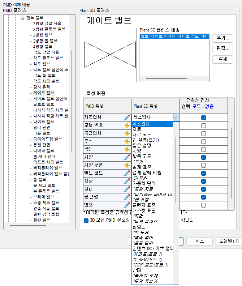Select 글로브 밸브 in the class tree

pos(44,104)
